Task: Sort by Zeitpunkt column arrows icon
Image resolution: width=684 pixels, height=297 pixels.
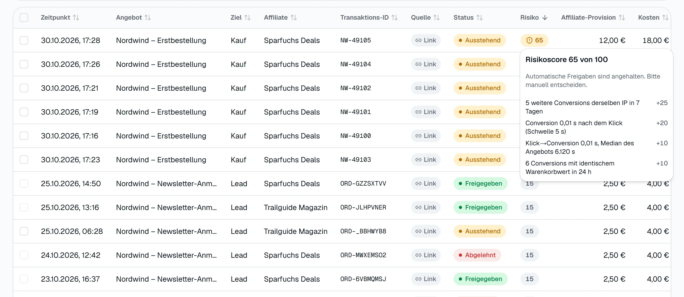Action: pyautogui.click(x=76, y=18)
